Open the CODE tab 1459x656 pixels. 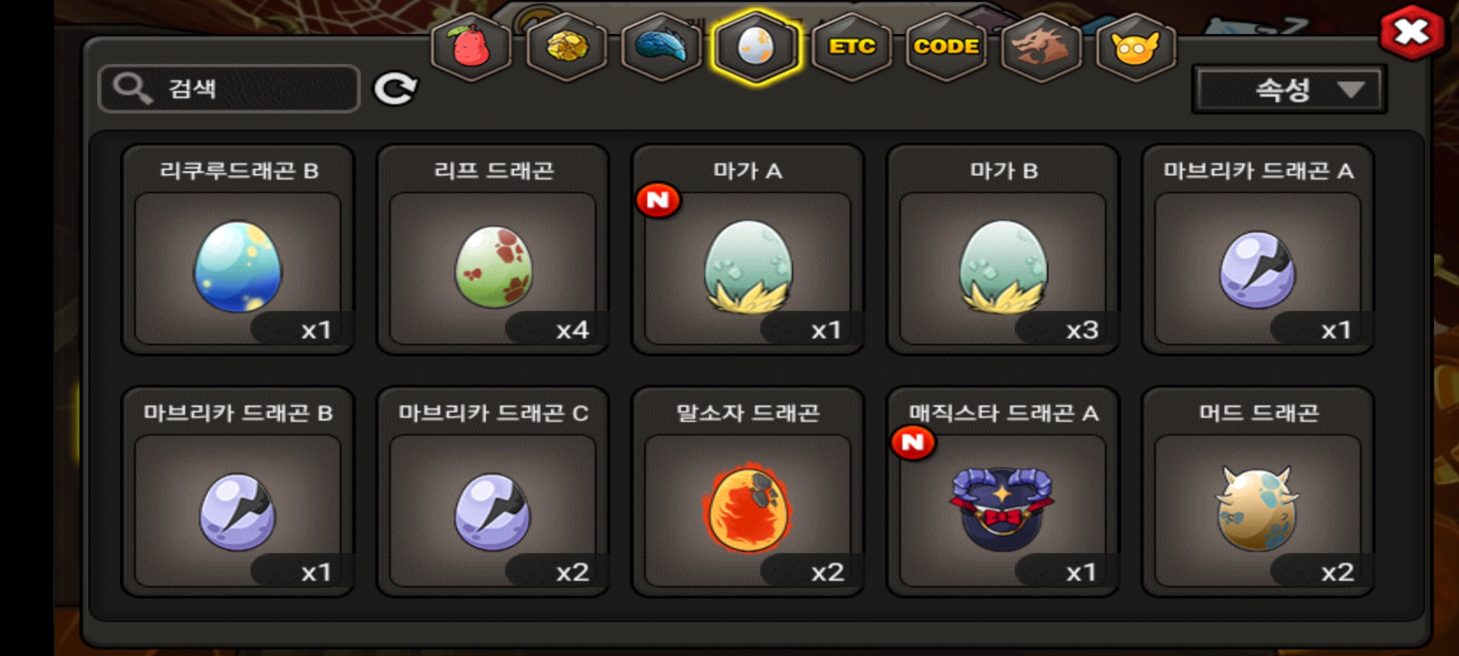point(946,47)
